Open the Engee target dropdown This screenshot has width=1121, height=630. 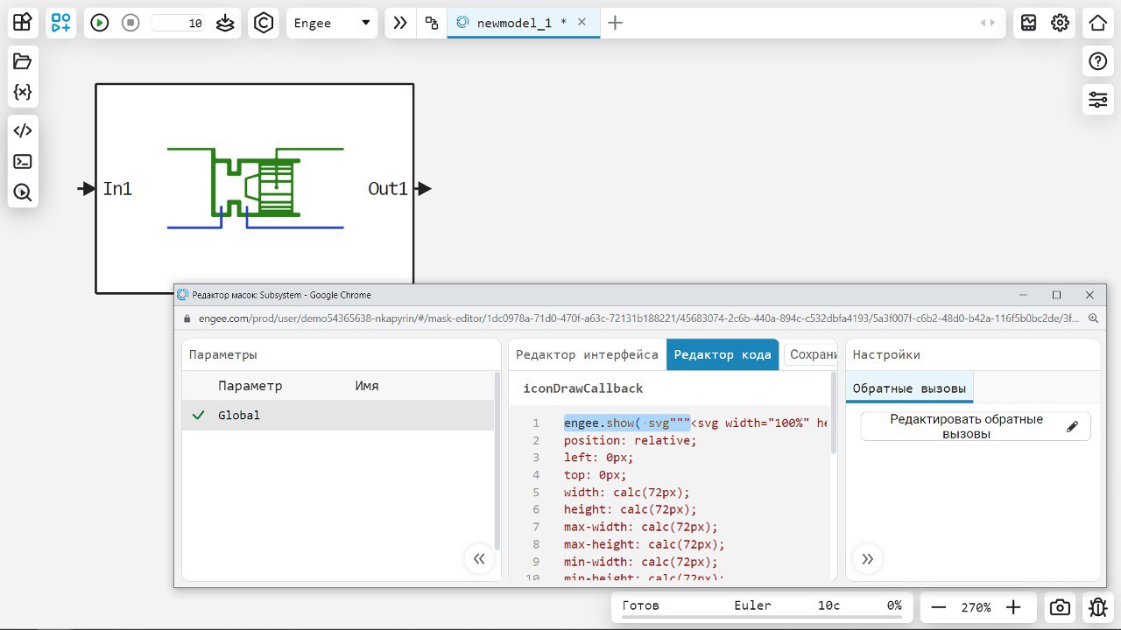[333, 23]
